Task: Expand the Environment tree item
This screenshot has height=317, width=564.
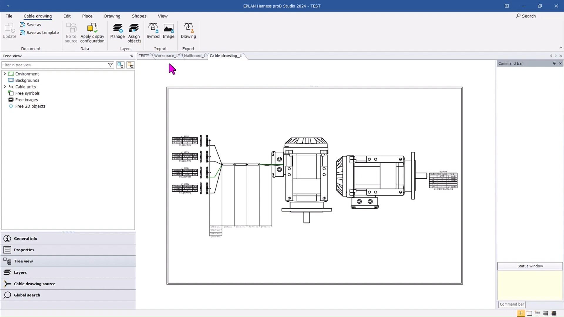Action: [x=4, y=74]
